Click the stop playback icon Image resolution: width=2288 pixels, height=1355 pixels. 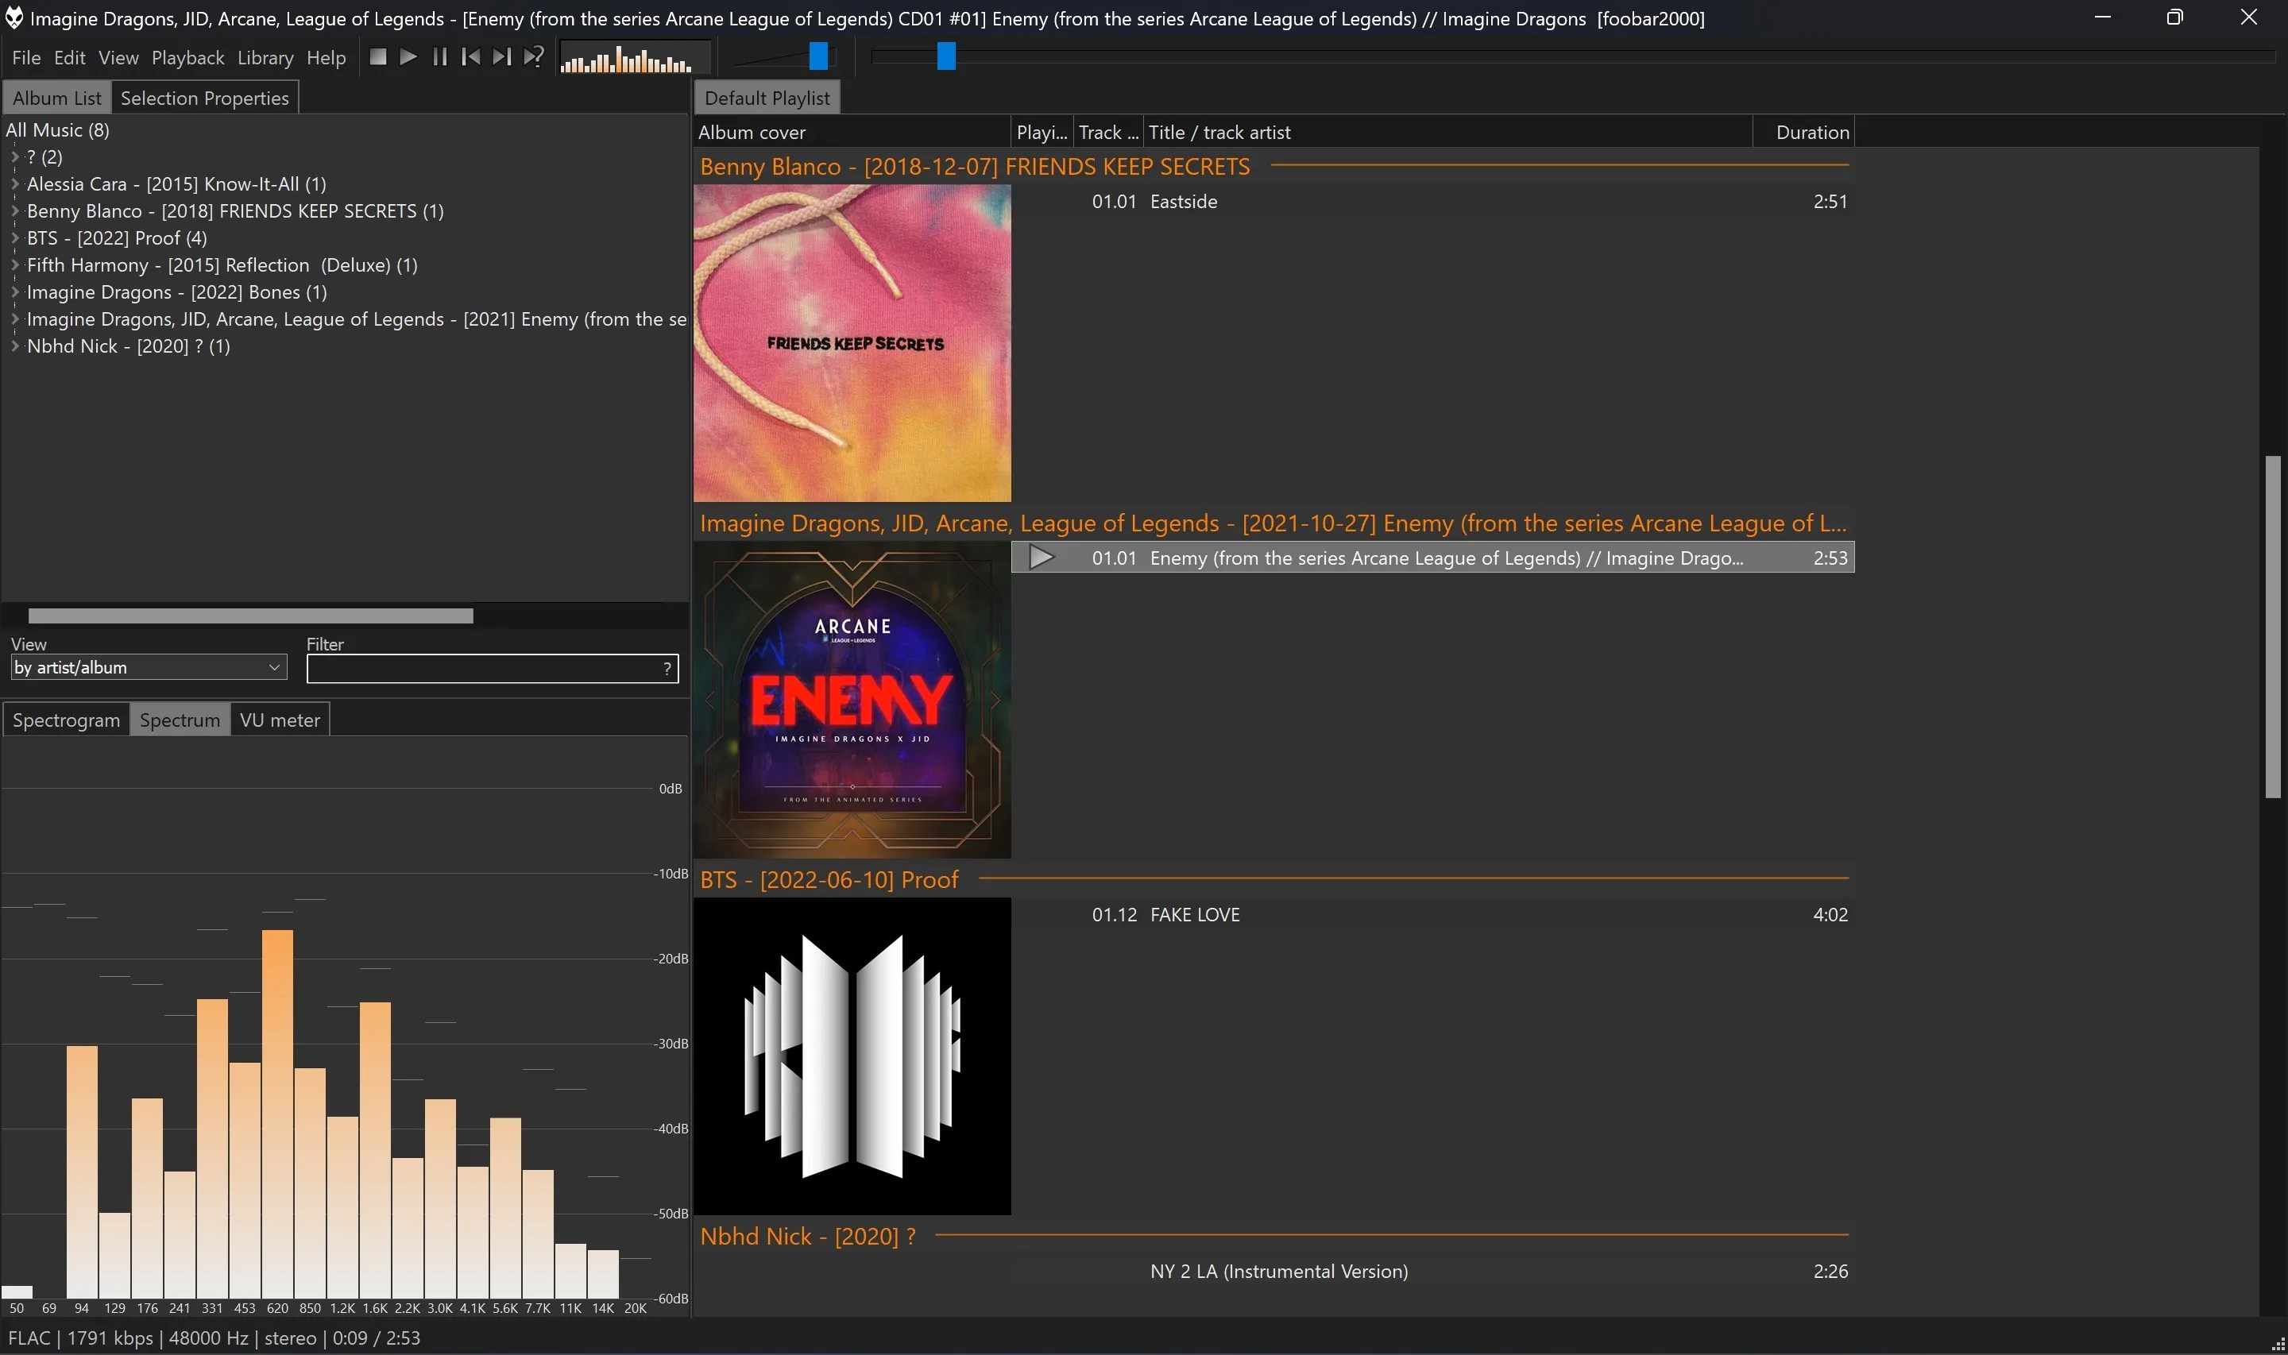tap(378, 56)
